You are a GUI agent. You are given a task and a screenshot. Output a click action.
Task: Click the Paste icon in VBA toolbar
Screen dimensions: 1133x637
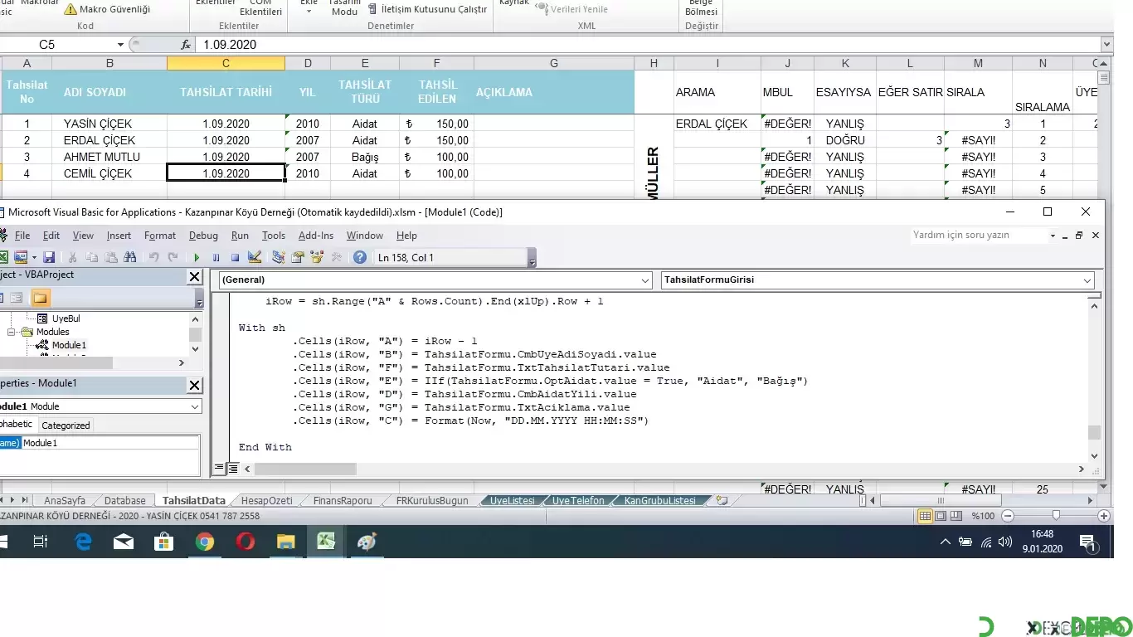110,257
